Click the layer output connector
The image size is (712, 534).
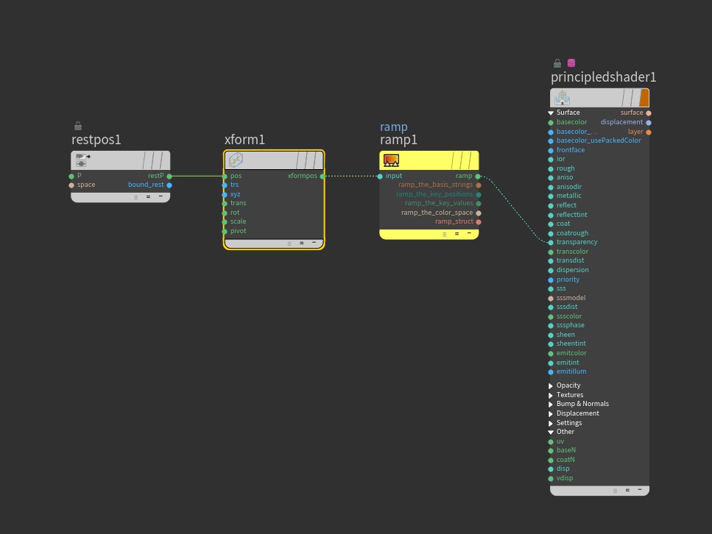pyautogui.click(x=649, y=132)
